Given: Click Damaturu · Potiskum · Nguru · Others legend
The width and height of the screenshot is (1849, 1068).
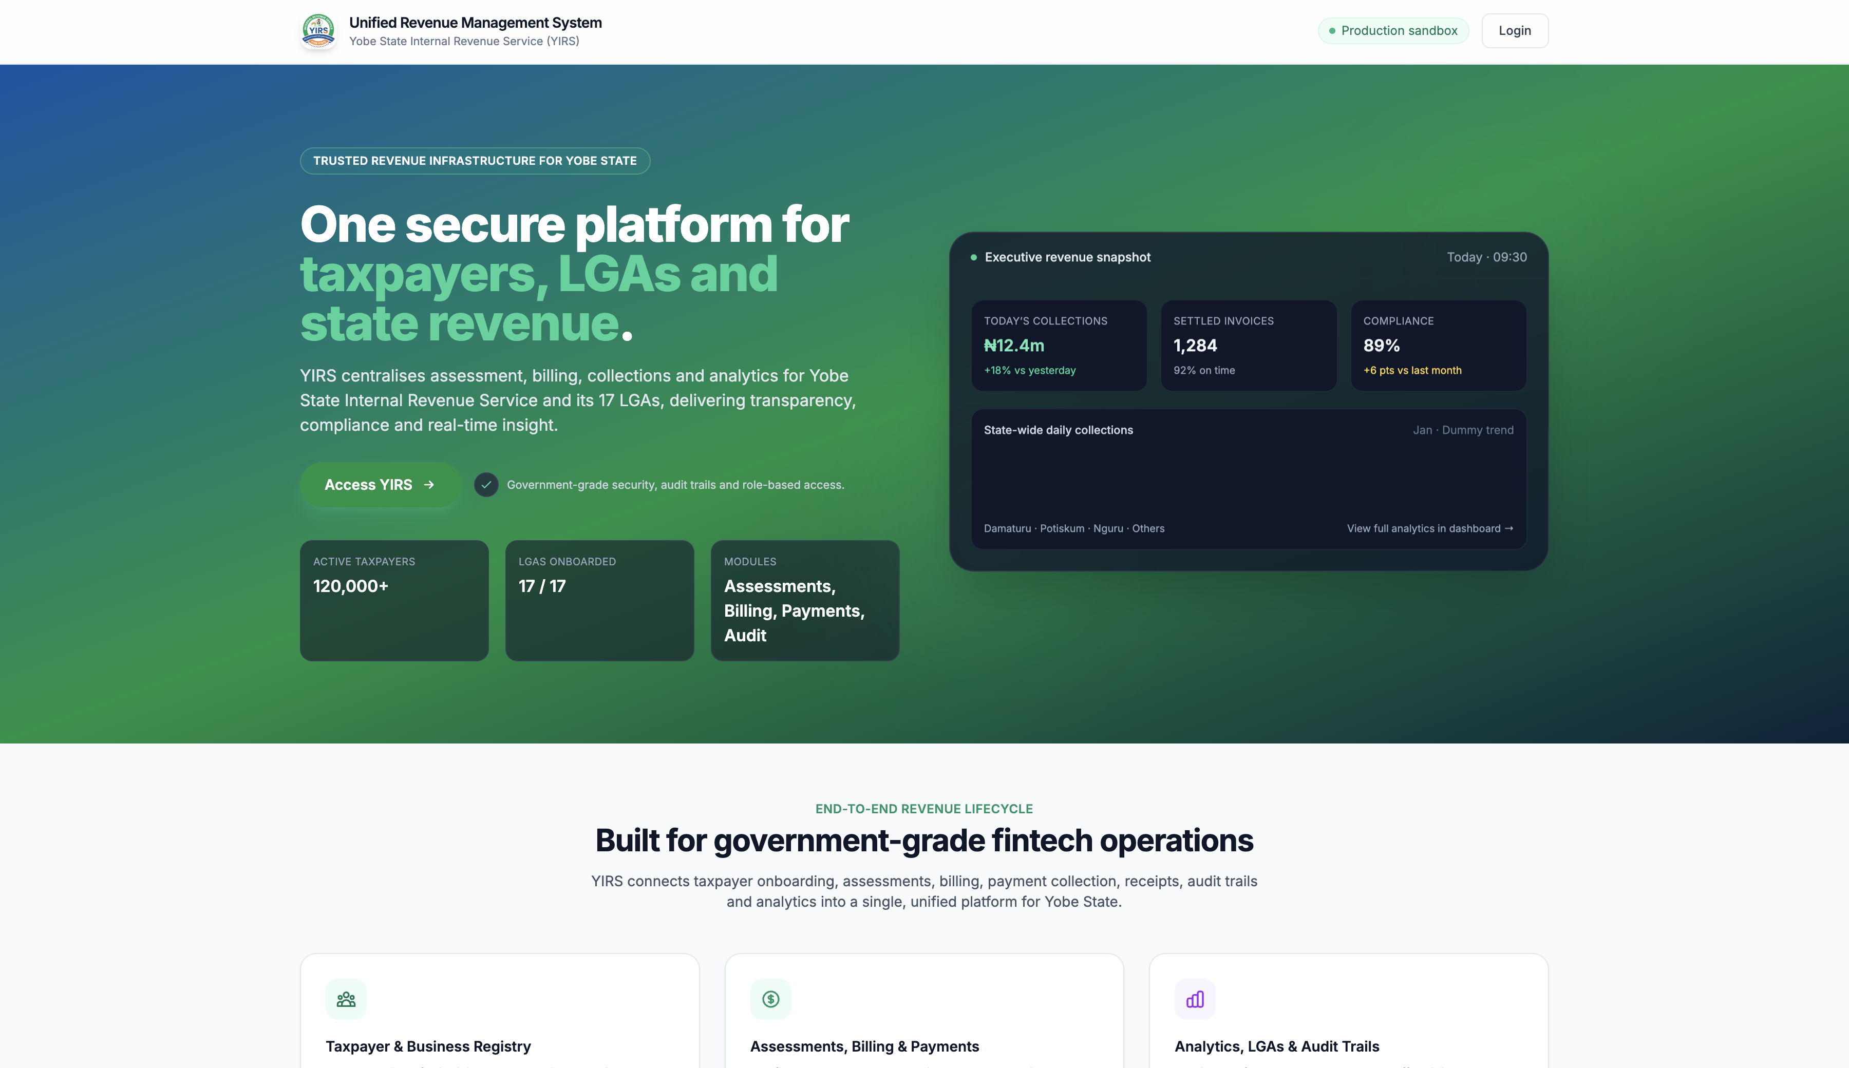Looking at the screenshot, I should [x=1074, y=528].
